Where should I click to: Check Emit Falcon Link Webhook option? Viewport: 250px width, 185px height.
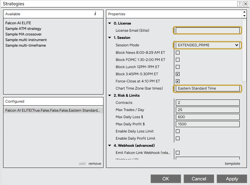click(178, 153)
